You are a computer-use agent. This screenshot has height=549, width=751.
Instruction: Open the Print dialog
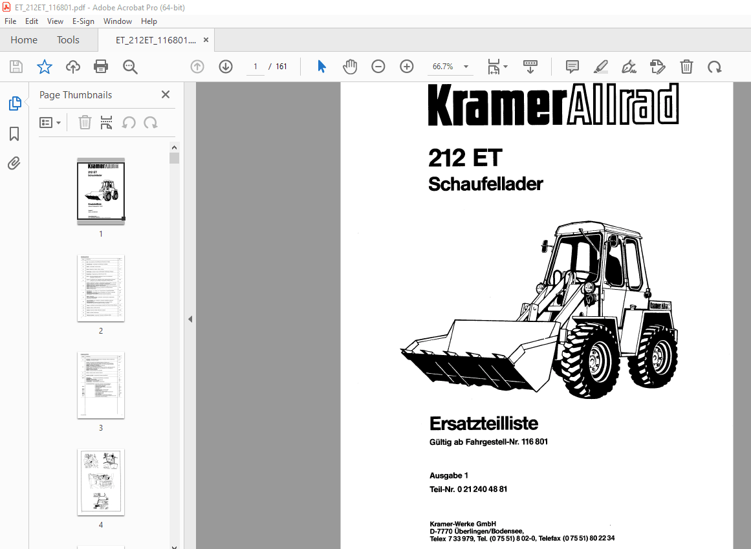101,67
